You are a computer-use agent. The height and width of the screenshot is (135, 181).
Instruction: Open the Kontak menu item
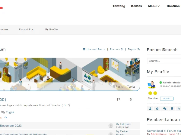(137, 6)
